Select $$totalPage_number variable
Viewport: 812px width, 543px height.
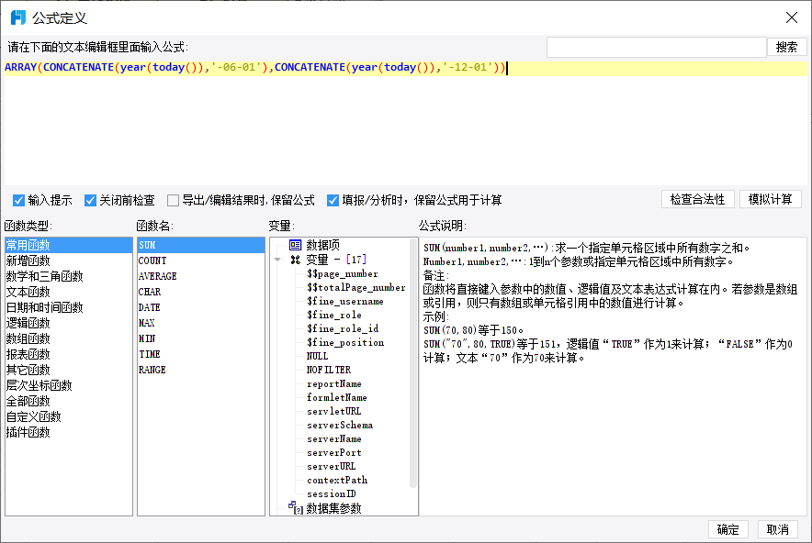pos(355,287)
